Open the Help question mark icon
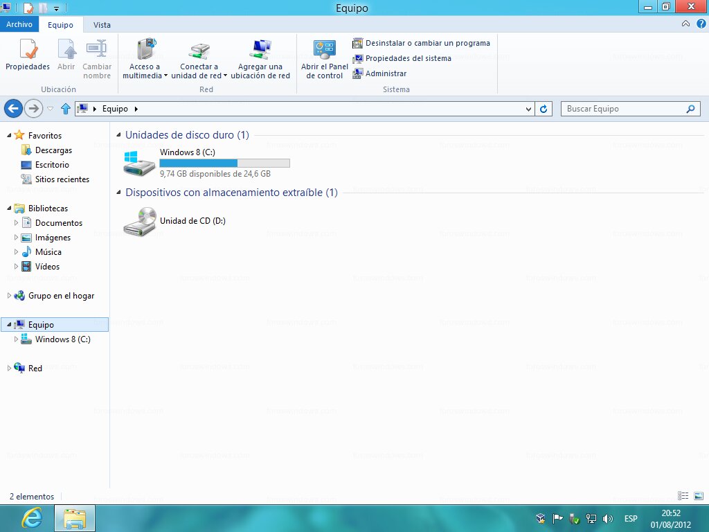The width and height of the screenshot is (709, 532). point(701,24)
